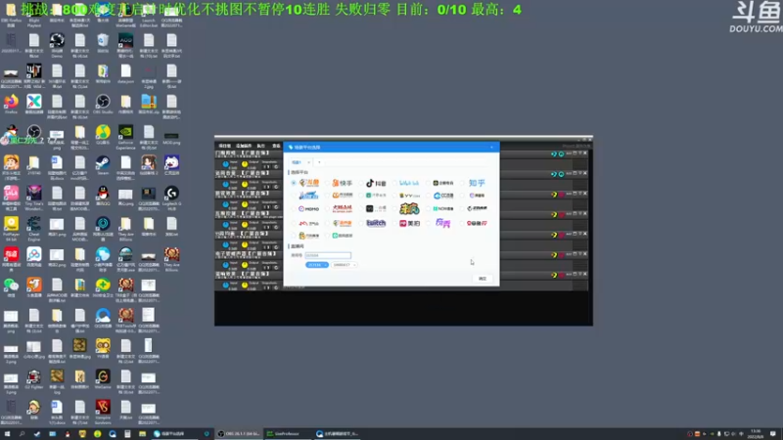
Task: Select the 斗鱼 platform radio button
Action: [x=294, y=183]
